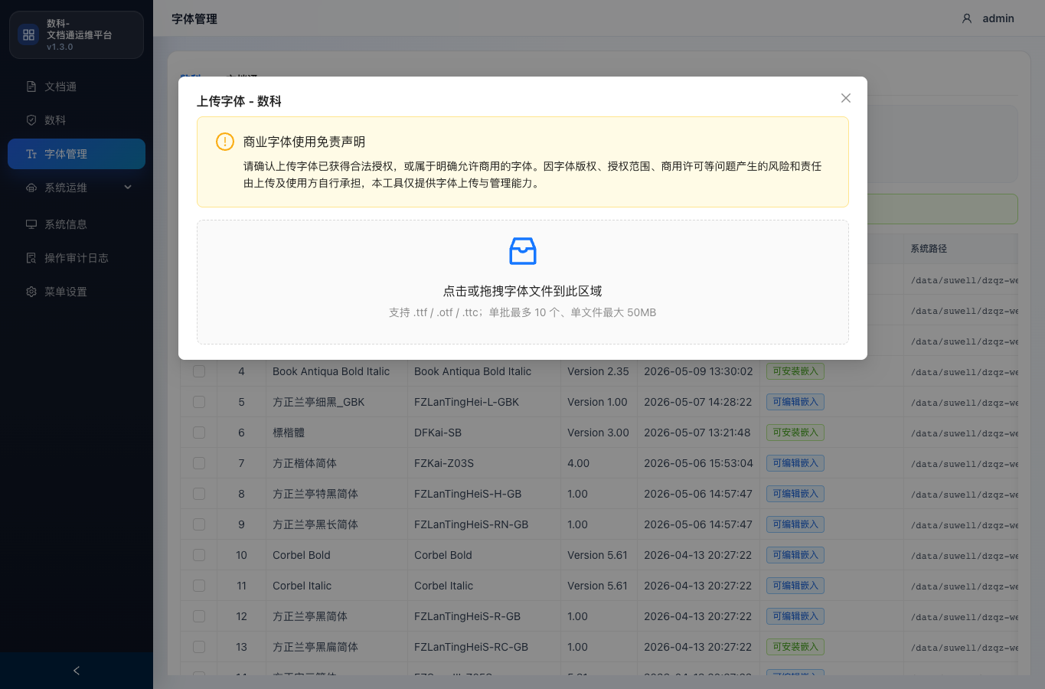The height and width of the screenshot is (689, 1045).
Task: Click the 菜单设置 gear icon in the sidebar
Action: 31,292
